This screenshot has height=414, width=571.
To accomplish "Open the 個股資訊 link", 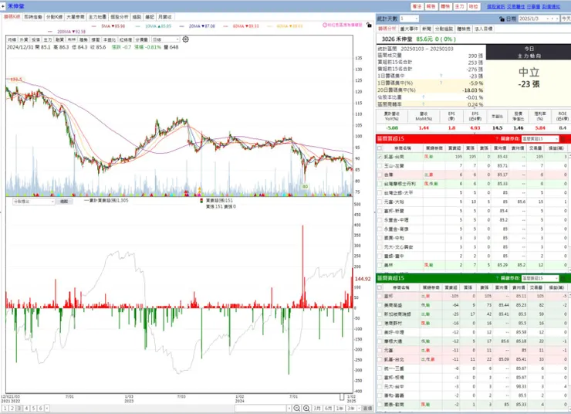I will (496, 7).
